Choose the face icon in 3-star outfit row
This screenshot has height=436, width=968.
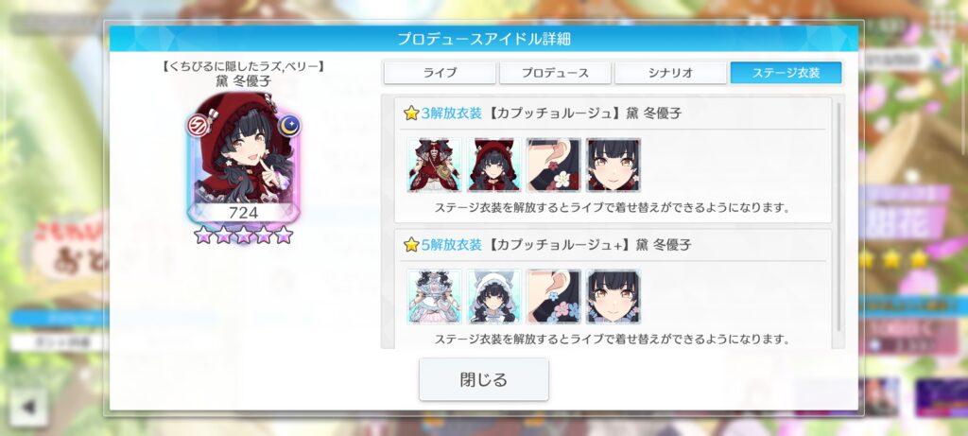[x=613, y=165]
